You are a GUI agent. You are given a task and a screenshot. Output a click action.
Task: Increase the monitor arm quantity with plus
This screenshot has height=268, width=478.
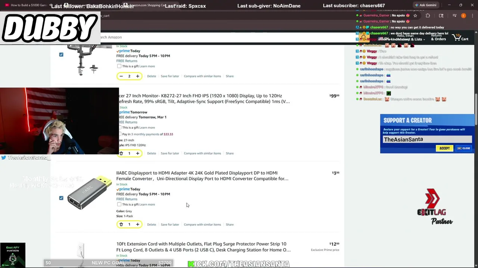point(137,76)
